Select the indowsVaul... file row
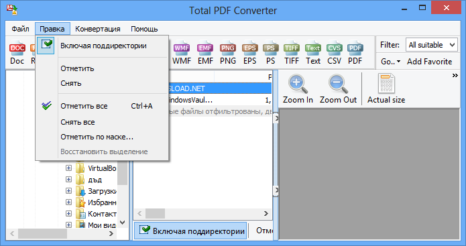Viewport: 466px width, 246px height. pos(220,100)
